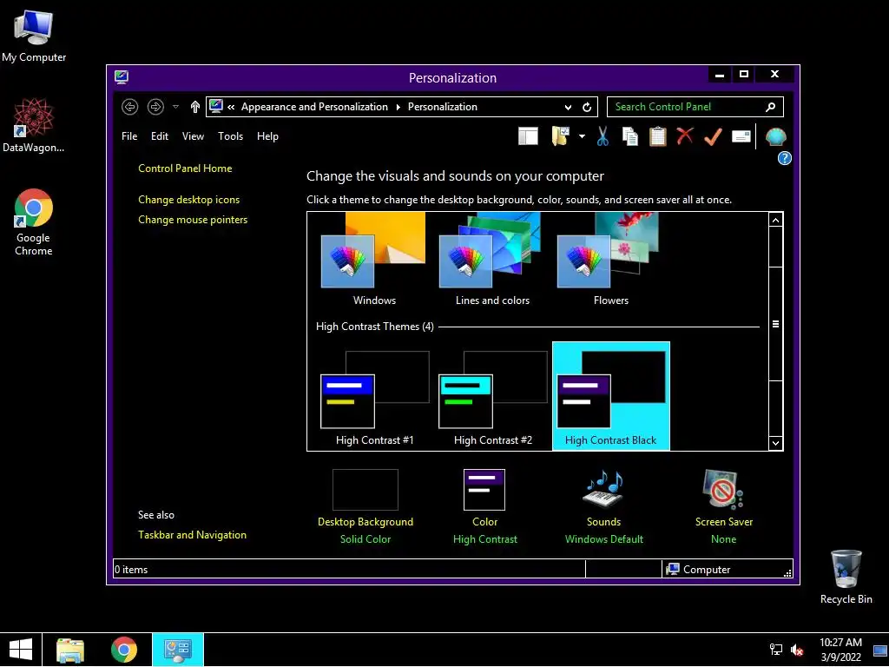889x667 pixels.
Task: Open the Windows Start button
Action: pos(21,650)
